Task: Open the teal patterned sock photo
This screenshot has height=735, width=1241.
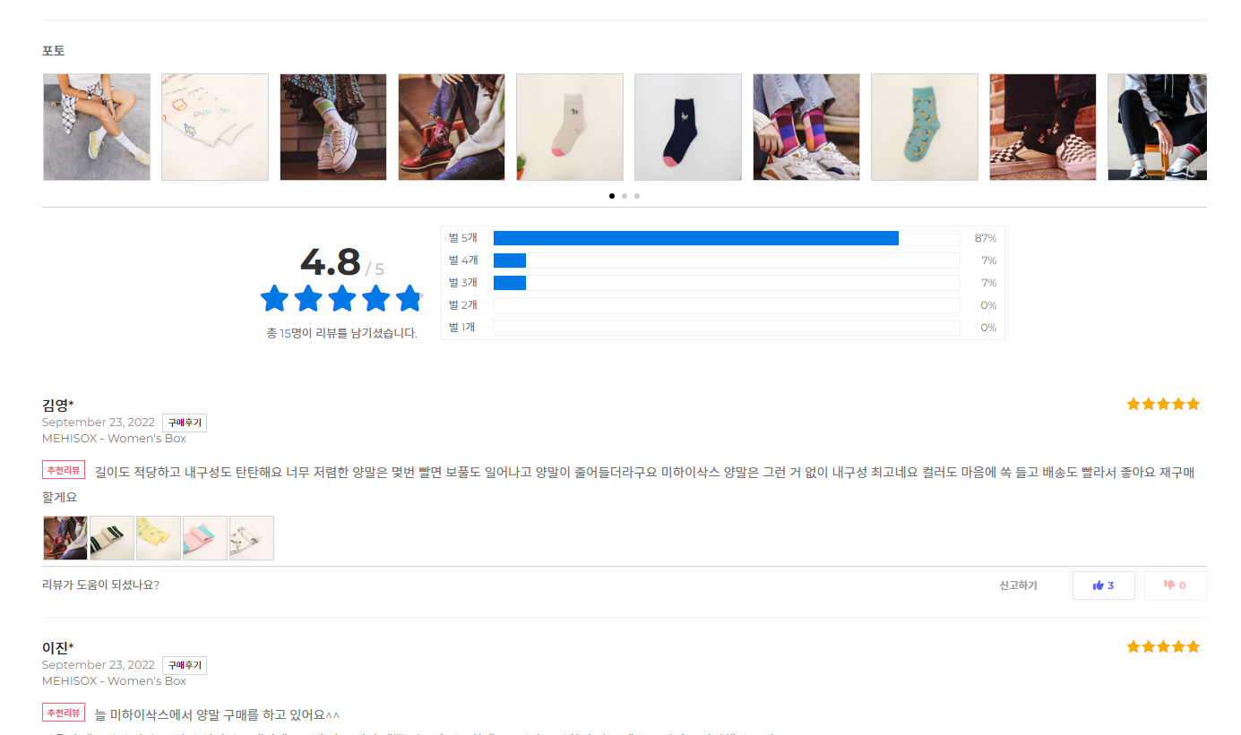Action: click(925, 127)
